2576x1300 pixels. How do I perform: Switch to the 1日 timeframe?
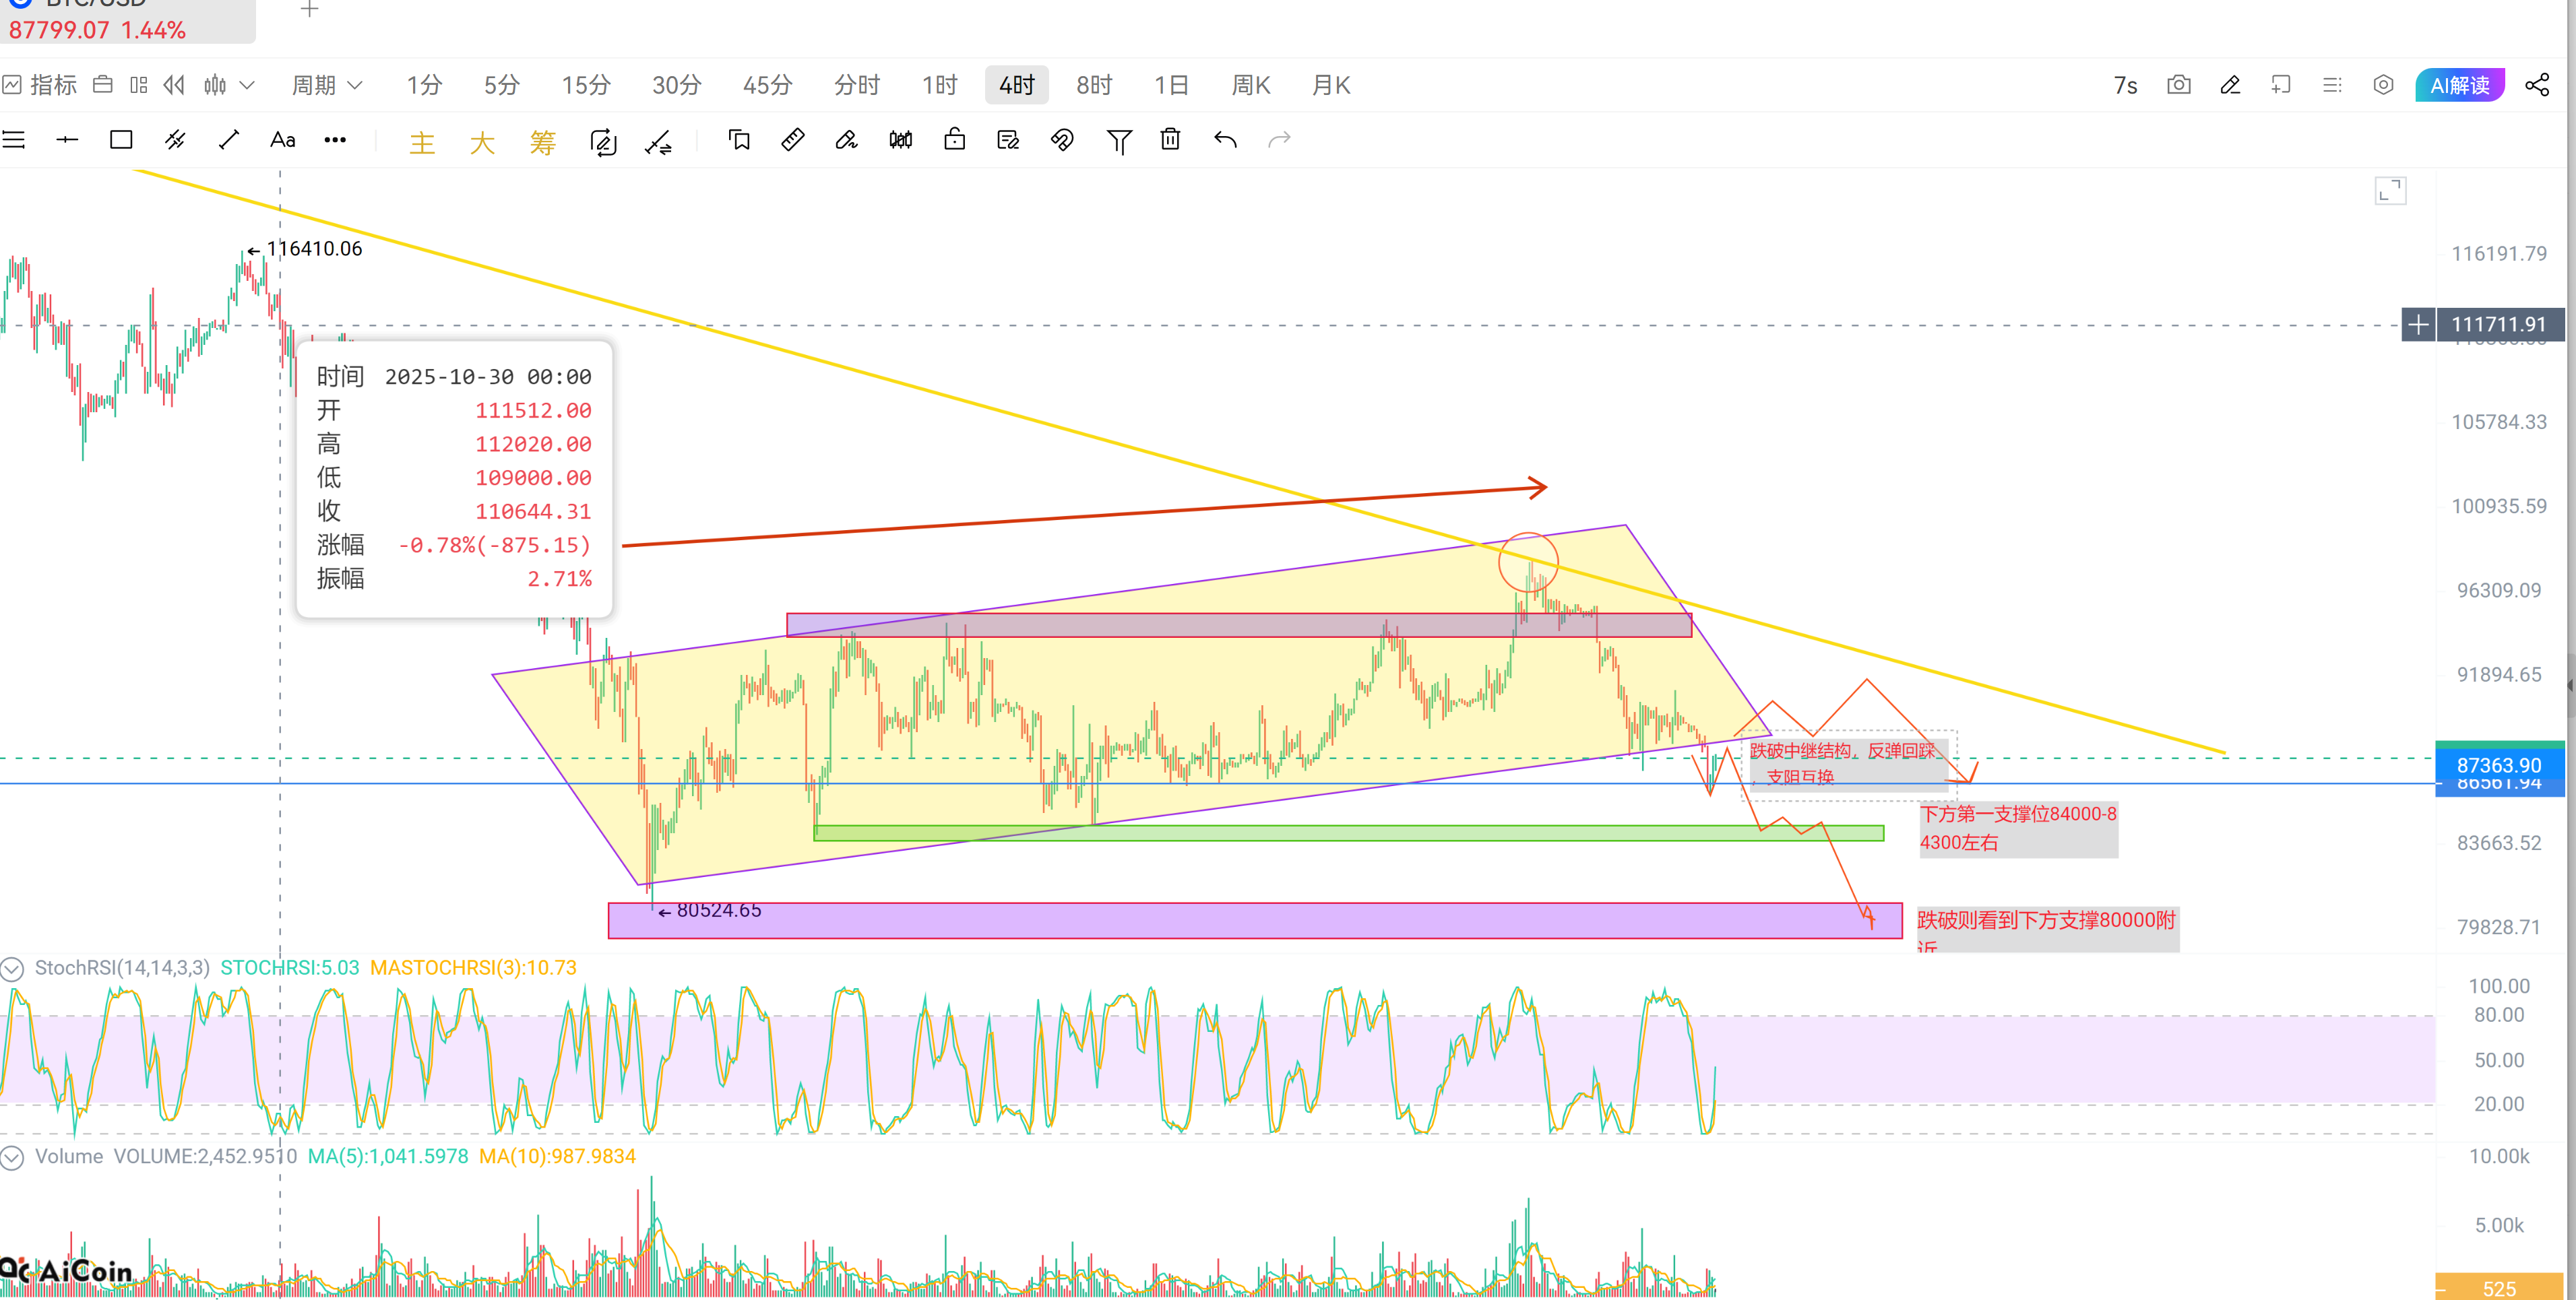pyautogui.click(x=1171, y=85)
